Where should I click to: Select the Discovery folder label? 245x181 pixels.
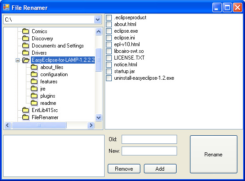point(42,39)
